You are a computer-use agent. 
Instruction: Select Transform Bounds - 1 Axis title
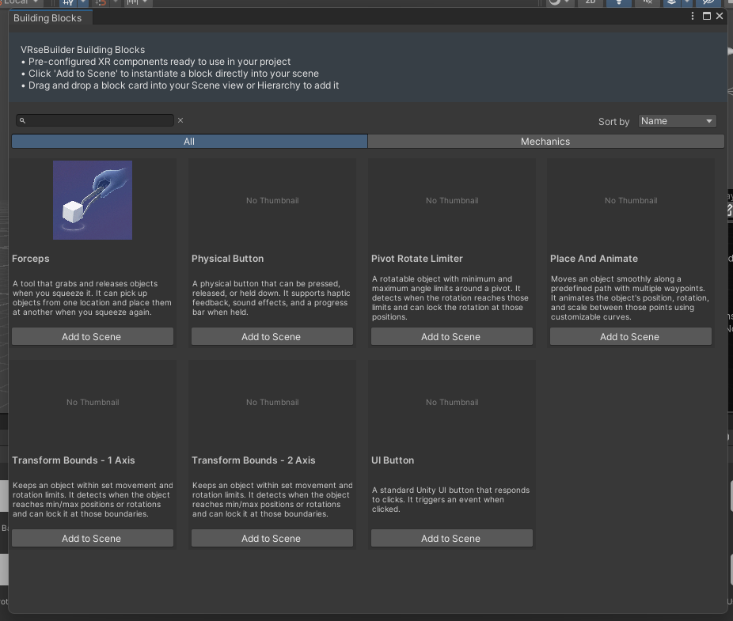click(74, 460)
